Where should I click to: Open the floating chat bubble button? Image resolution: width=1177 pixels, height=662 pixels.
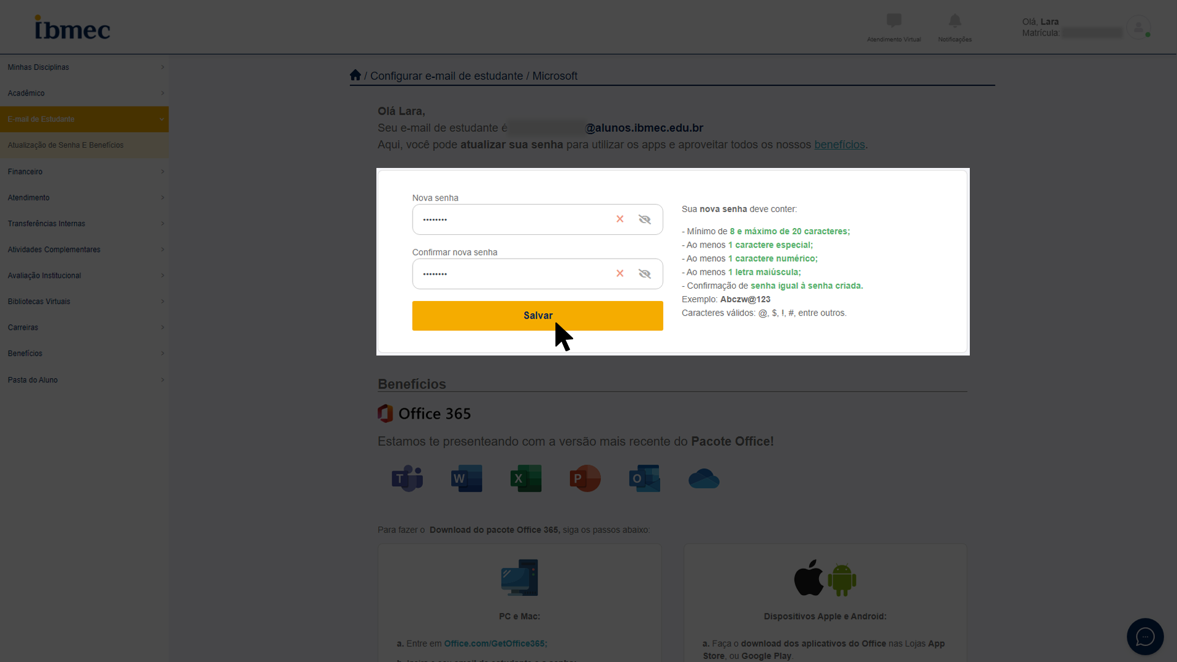tap(1145, 636)
